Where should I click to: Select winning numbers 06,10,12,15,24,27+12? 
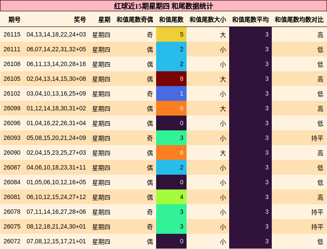[56, 197]
